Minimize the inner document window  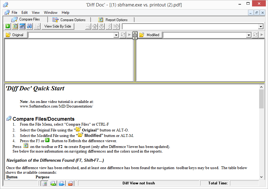251,13
